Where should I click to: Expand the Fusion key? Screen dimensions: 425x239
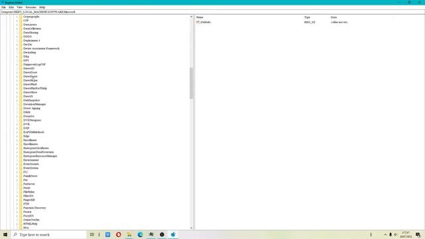click(x=17, y=212)
